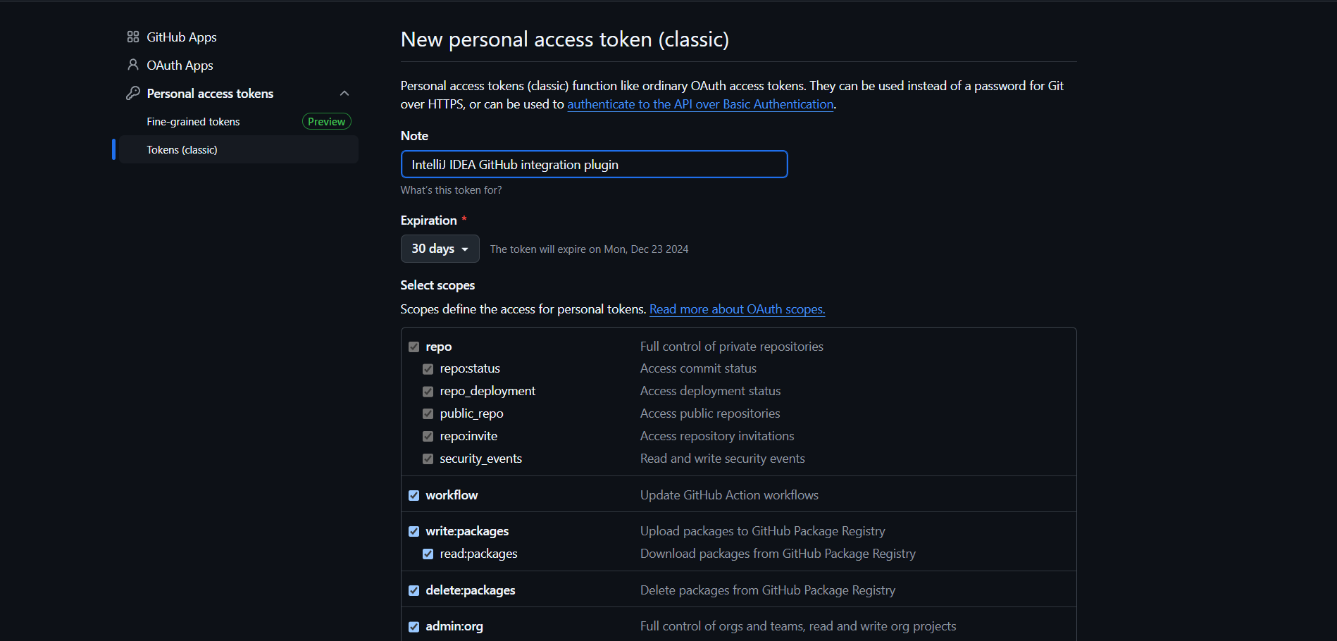Click the OAuth Apps person icon
The image size is (1337, 641).
coord(132,65)
